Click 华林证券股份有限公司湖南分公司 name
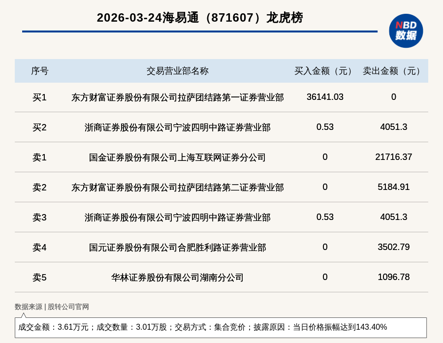Viewport: 443px width, 343px height. tap(177, 278)
